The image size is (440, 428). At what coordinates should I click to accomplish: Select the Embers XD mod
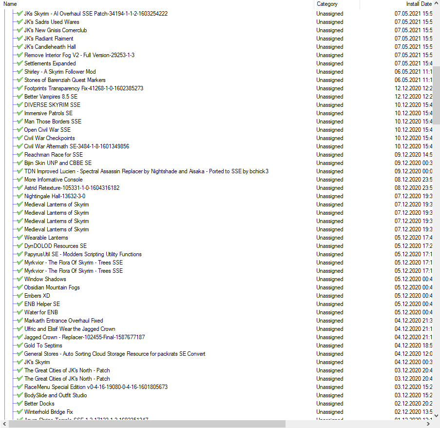37,296
